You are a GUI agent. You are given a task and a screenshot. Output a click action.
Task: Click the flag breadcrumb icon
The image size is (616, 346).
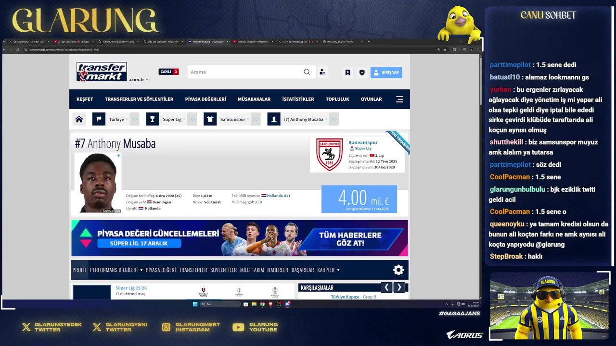[x=99, y=119]
